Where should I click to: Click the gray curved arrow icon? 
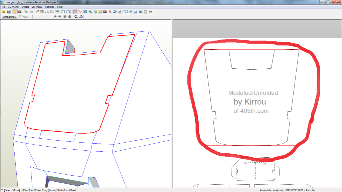(x=120, y=12)
